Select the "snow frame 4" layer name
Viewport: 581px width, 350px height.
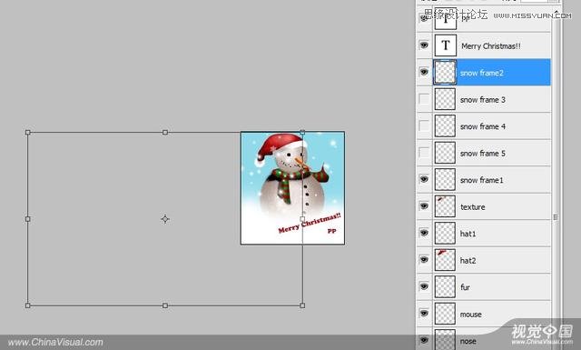[x=482, y=126]
